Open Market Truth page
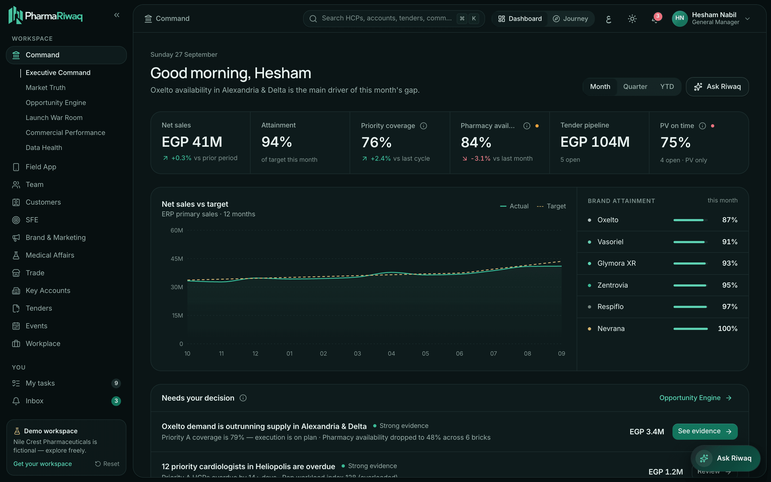 point(46,88)
